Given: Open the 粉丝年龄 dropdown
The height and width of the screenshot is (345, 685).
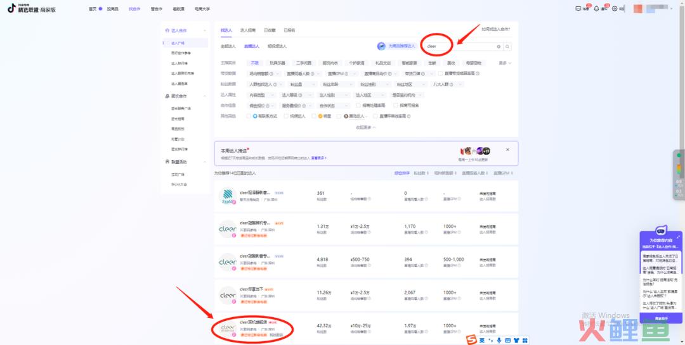Looking at the screenshot, I should click(337, 84).
